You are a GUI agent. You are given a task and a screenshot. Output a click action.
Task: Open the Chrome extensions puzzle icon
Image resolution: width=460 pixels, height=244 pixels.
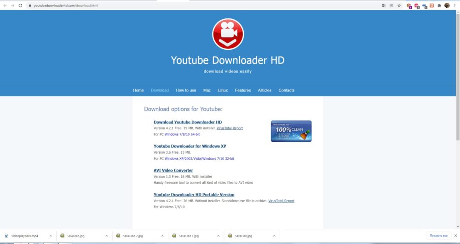440,6
